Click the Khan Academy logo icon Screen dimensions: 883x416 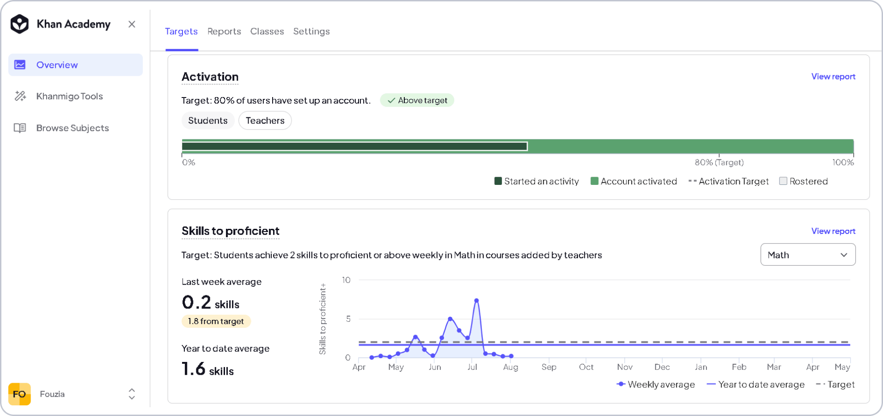point(19,24)
